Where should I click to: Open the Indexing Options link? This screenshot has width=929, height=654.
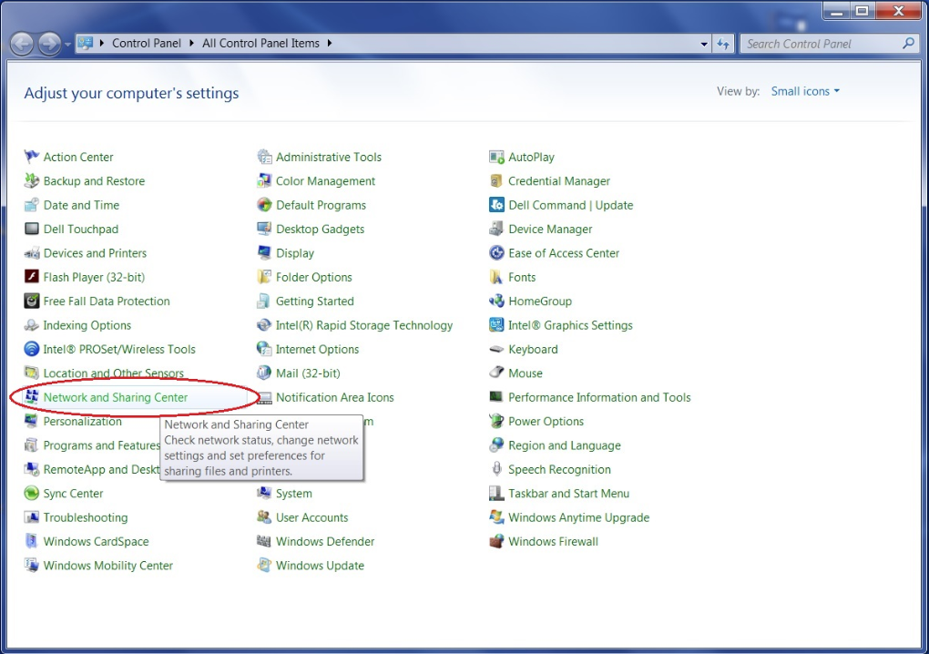click(x=87, y=325)
